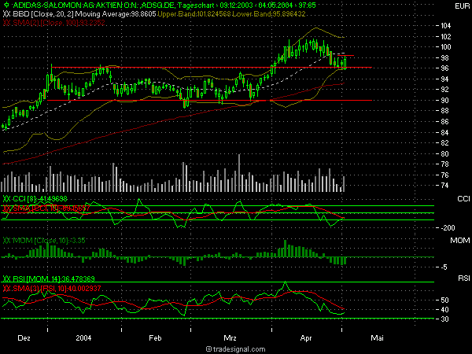Click the 86 price axis label

[x=444, y=122]
